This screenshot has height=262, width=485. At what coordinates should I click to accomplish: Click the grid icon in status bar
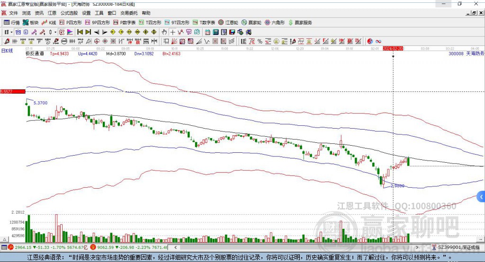(x=4, y=247)
